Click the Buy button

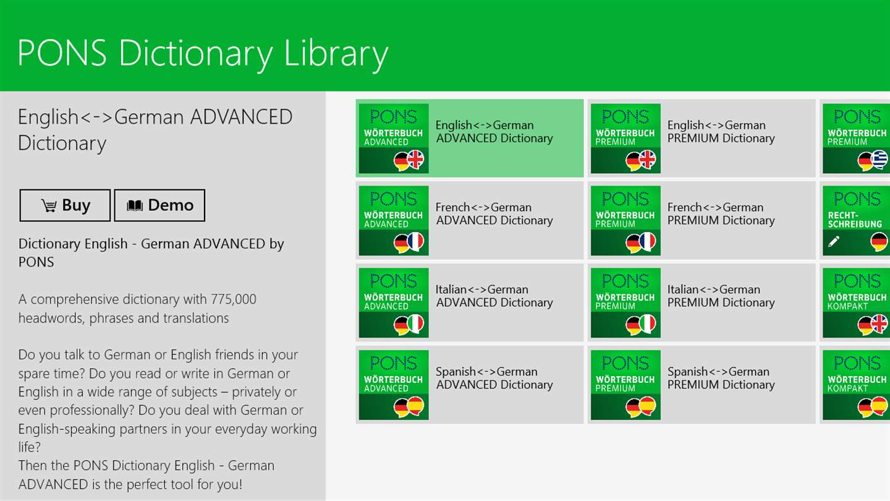[65, 205]
